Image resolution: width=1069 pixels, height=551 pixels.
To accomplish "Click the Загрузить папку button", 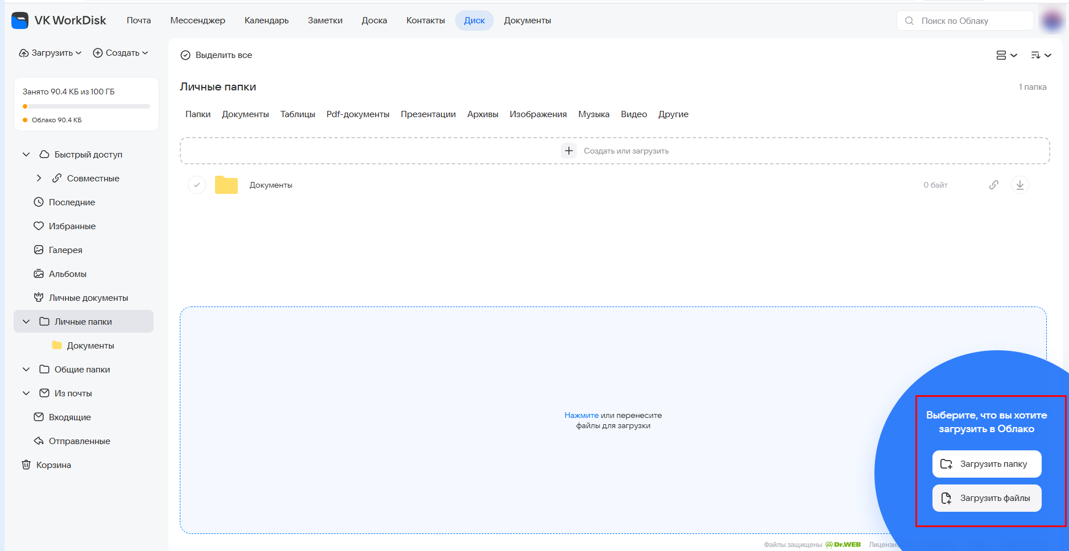I will point(987,464).
